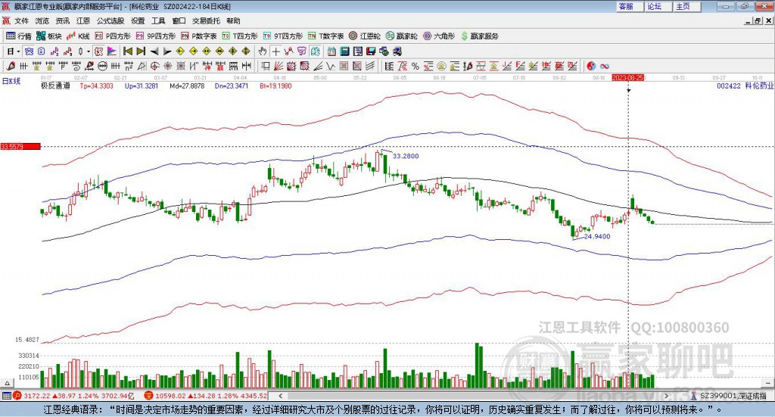Open the 板块 sector view
Viewport: 775px width, 417px height.
[48, 36]
